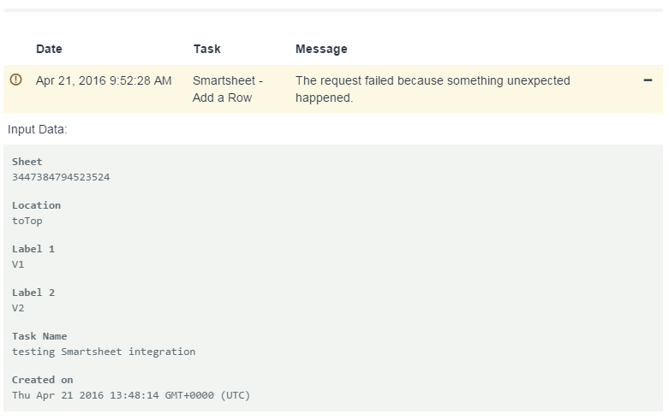Click the Created on field heading
This screenshot has height=420, width=669.
42,380
